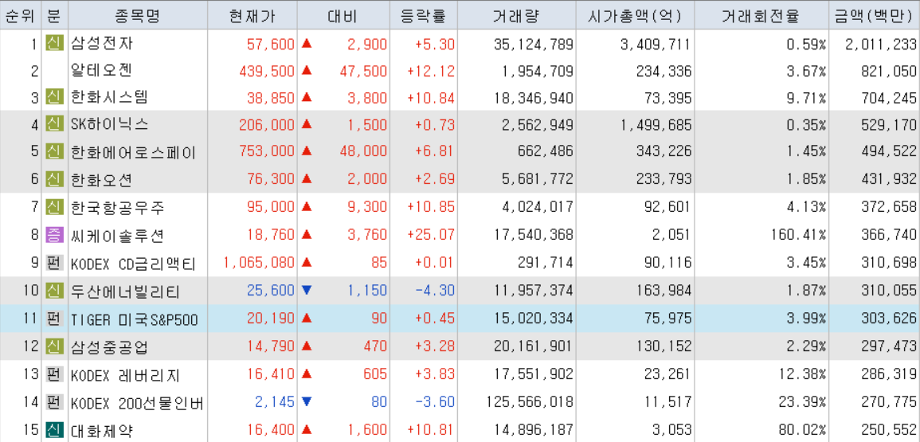Click the volume 125,566,018

point(530,404)
